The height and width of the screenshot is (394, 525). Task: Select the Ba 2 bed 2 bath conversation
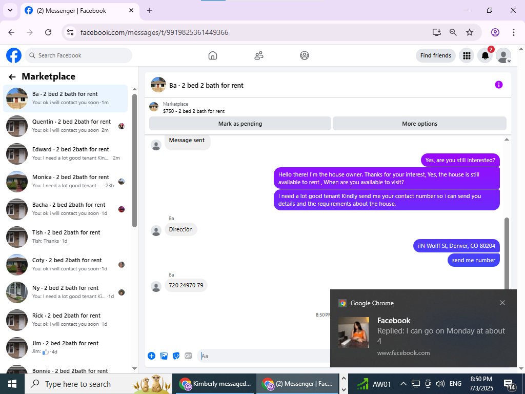tap(66, 98)
